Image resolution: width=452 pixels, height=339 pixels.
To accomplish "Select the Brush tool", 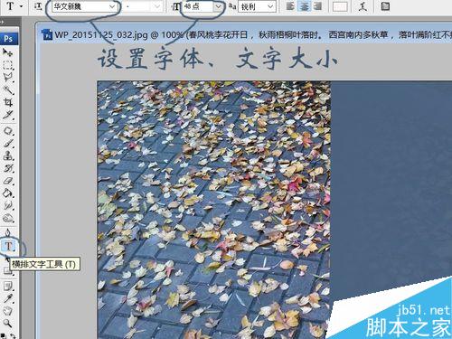I will tap(8, 143).
